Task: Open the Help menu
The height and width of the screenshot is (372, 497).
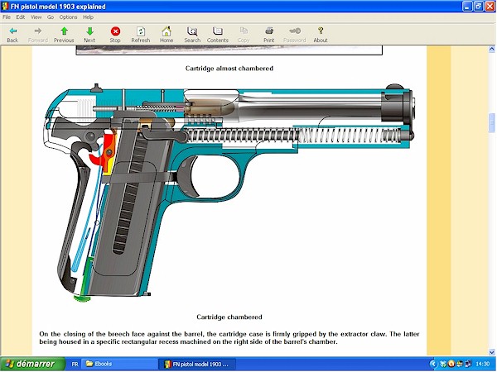Action: (88, 17)
